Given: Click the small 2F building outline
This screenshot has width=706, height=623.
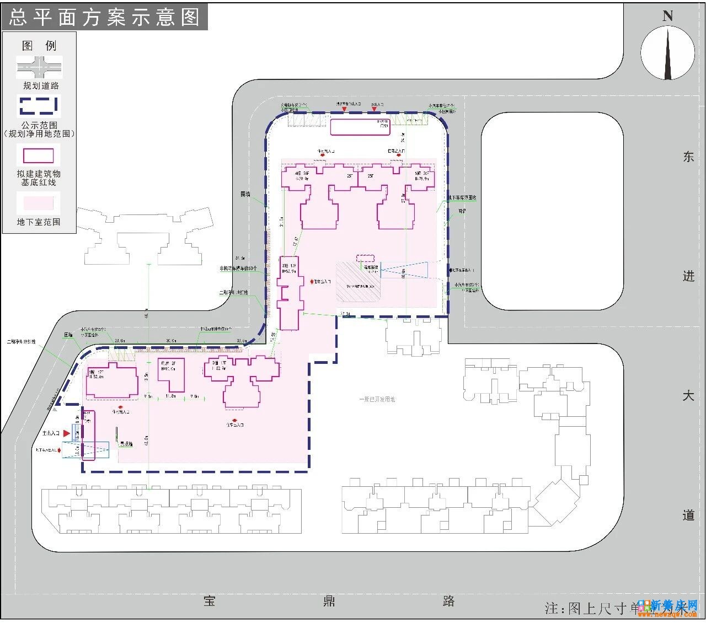Looking at the screenshot, I should coord(170,376).
